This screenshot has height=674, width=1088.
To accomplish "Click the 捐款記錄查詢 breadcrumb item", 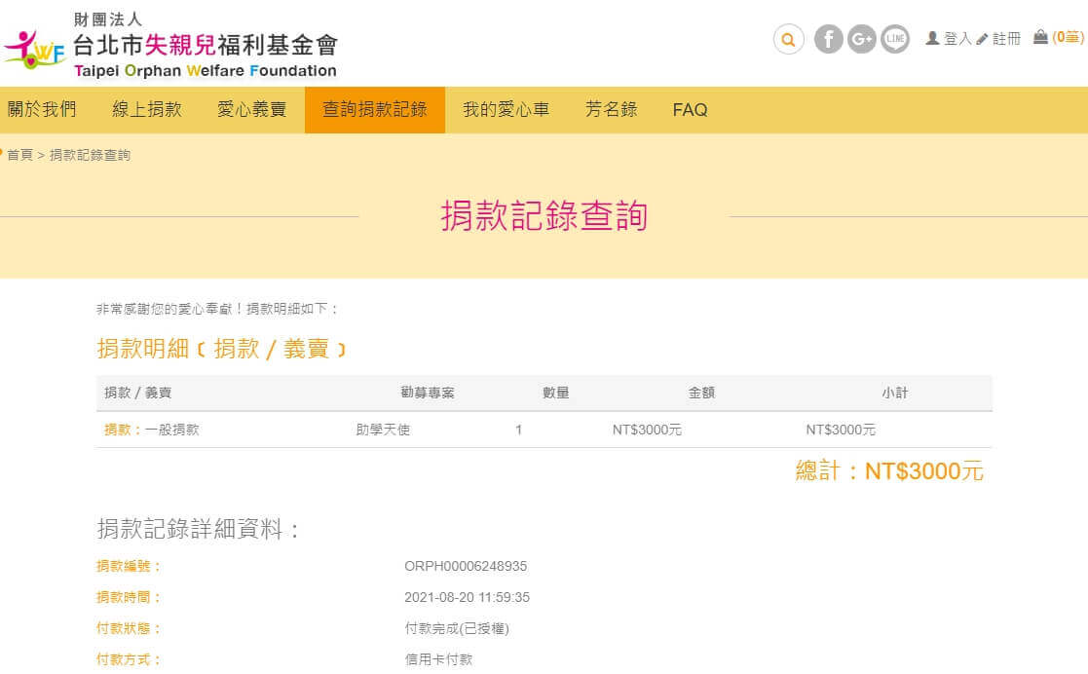I will (90, 155).
